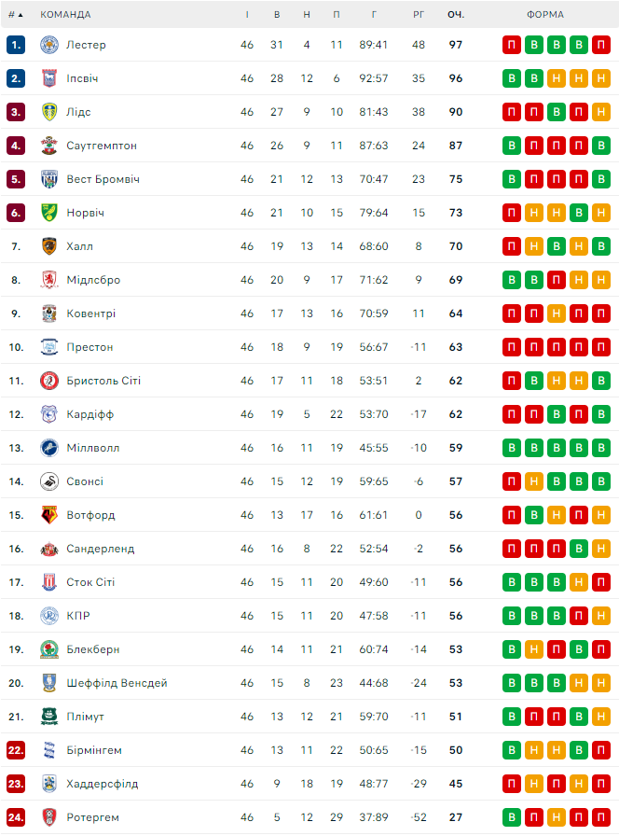This screenshot has height=836, width=619.
Task: Click Іпсвіч's last orange Н form badge
Action: pyautogui.click(x=601, y=78)
